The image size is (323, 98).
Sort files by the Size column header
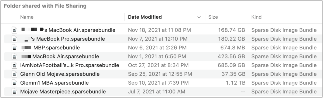[213, 17]
